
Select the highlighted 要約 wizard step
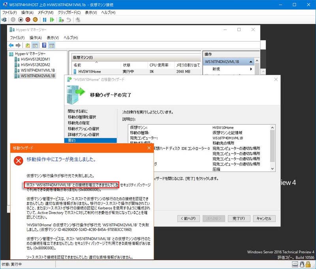(x=90, y=140)
